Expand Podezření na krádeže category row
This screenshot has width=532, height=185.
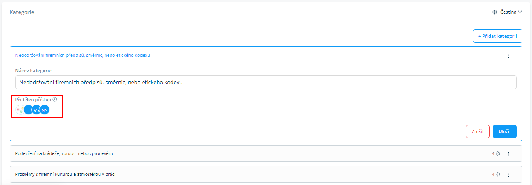[266, 153]
